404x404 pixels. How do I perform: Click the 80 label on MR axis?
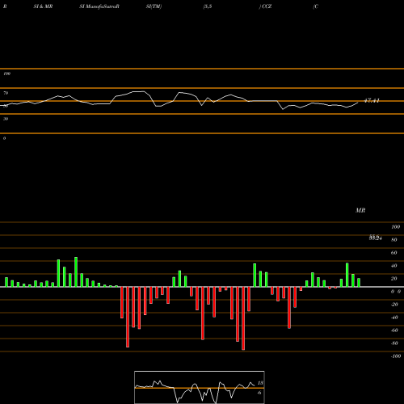click(x=394, y=240)
